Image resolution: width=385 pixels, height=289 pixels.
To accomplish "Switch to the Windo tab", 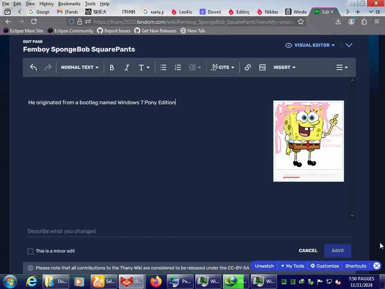I will coord(296,12).
